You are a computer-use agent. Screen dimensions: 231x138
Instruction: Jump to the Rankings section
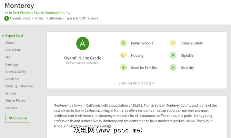[12, 65]
